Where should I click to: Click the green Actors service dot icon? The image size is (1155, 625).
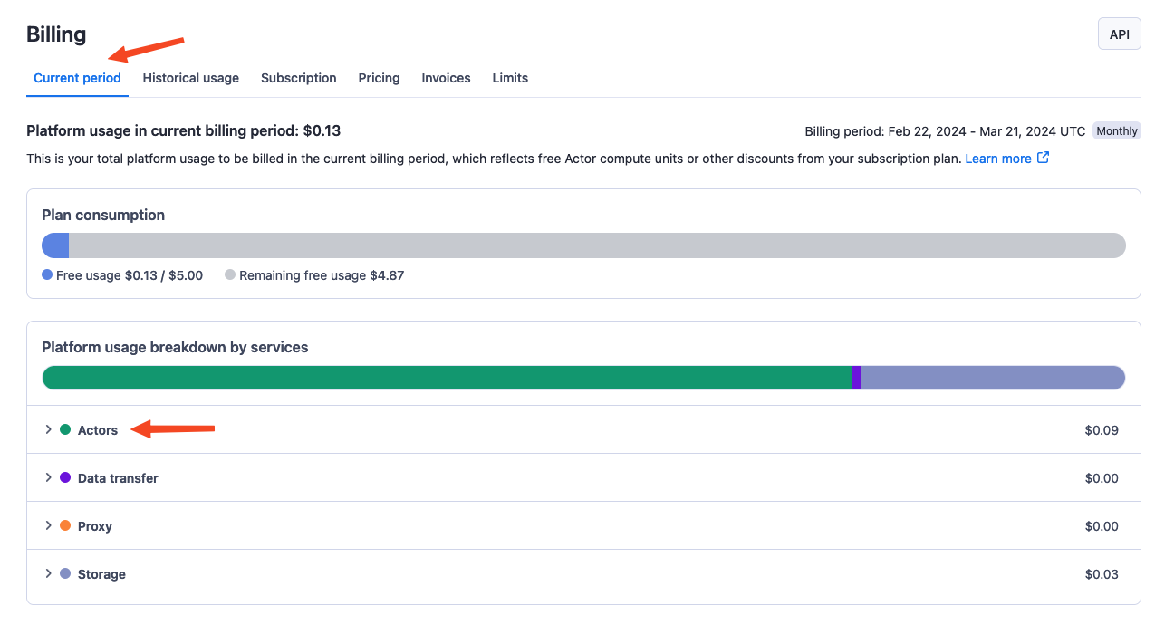[67, 429]
